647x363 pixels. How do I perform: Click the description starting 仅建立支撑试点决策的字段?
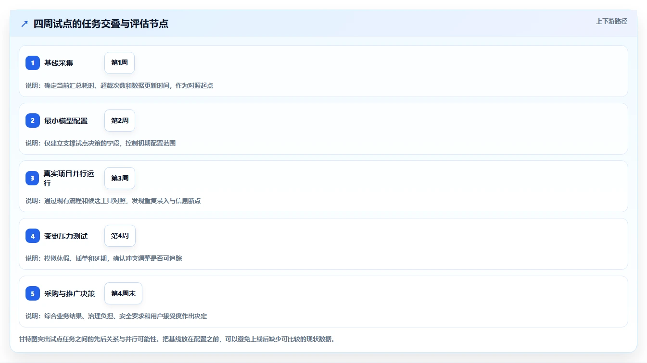101,143
